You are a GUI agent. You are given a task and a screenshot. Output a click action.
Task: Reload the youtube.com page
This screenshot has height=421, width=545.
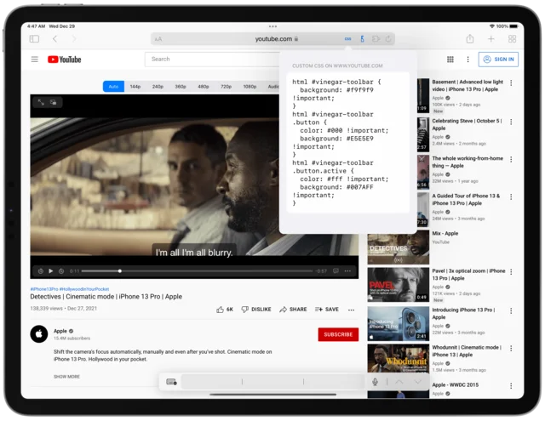388,39
